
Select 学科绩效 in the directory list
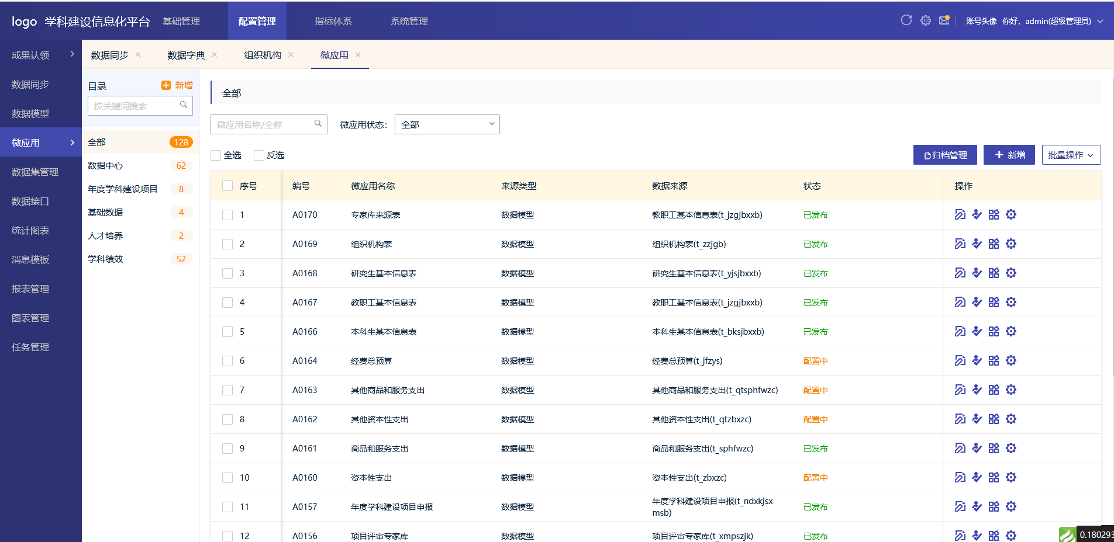pos(140,259)
